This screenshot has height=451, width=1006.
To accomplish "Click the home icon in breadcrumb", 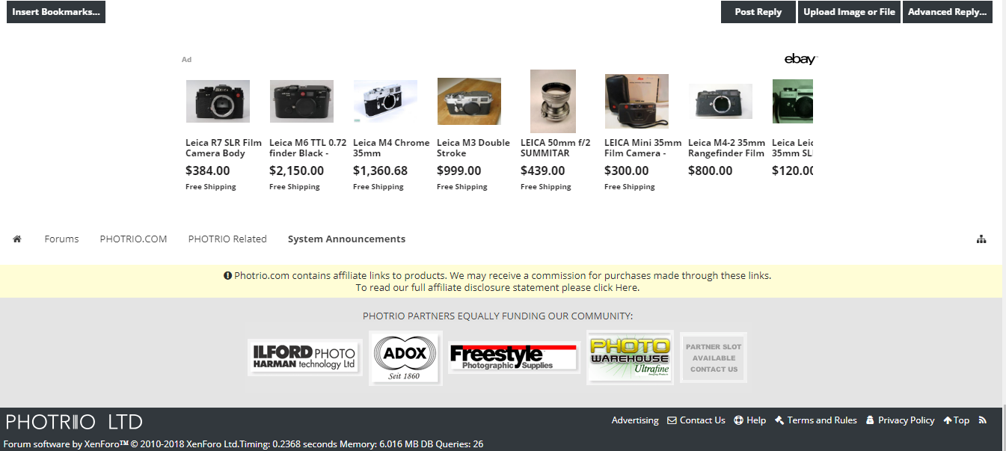I will [17, 239].
